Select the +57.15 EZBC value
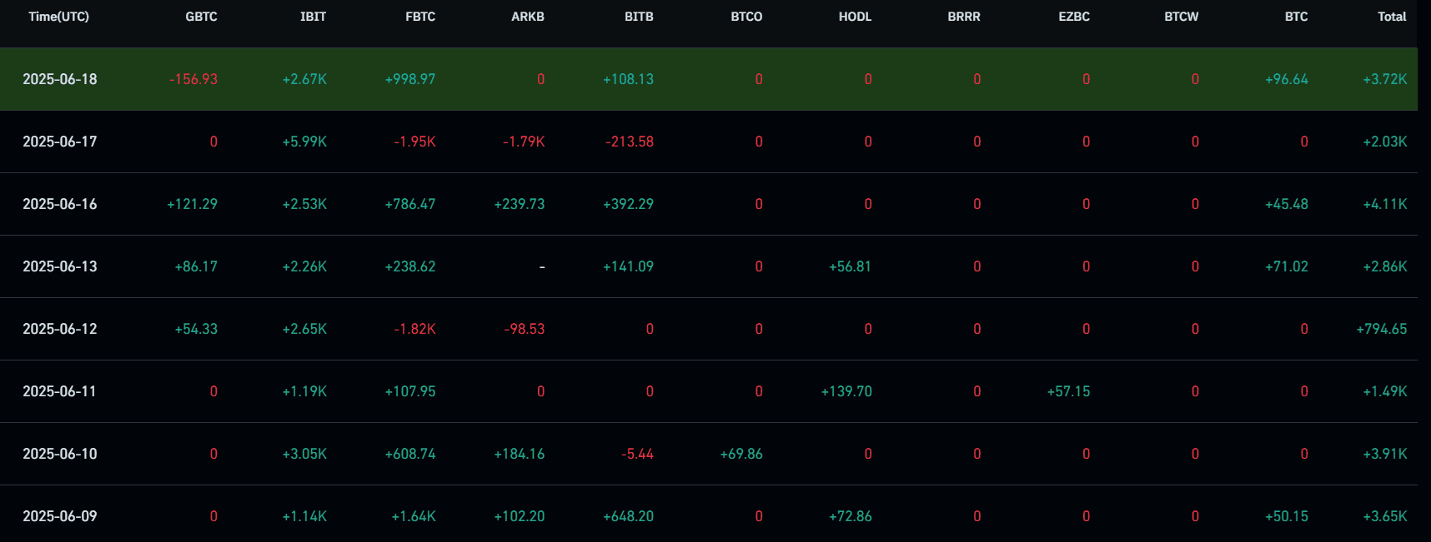 [1068, 391]
